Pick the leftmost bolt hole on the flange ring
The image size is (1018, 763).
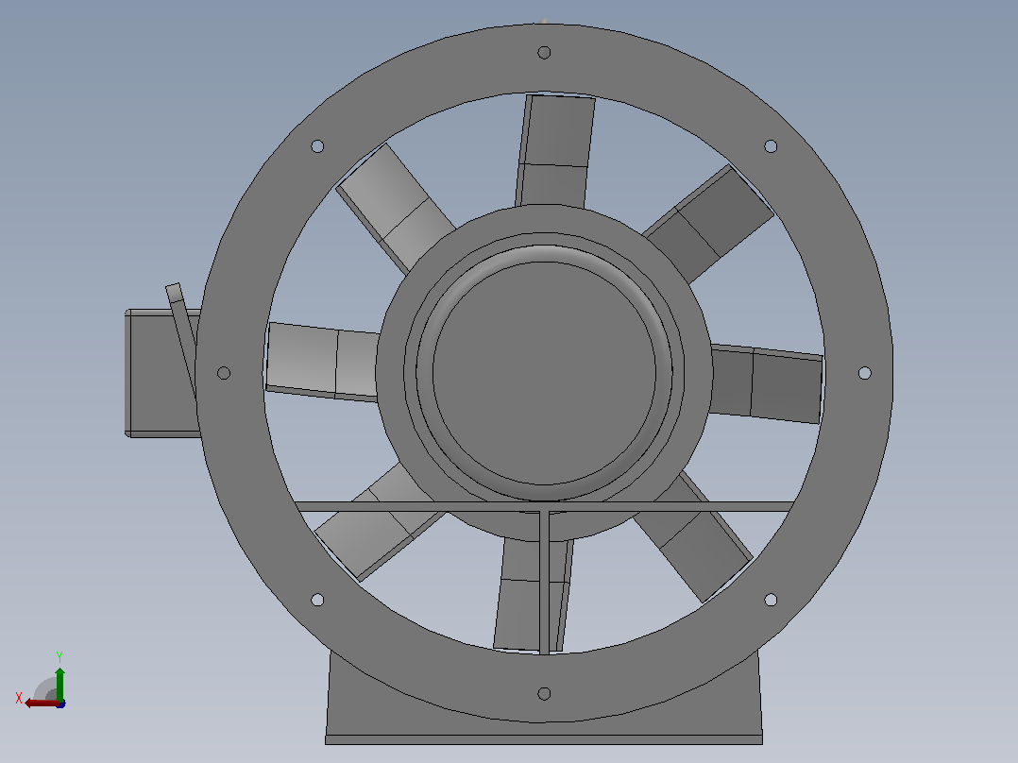[x=223, y=373]
